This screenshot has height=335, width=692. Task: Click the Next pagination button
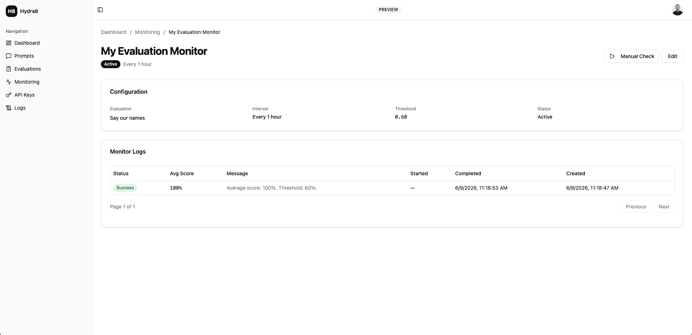click(664, 207)
